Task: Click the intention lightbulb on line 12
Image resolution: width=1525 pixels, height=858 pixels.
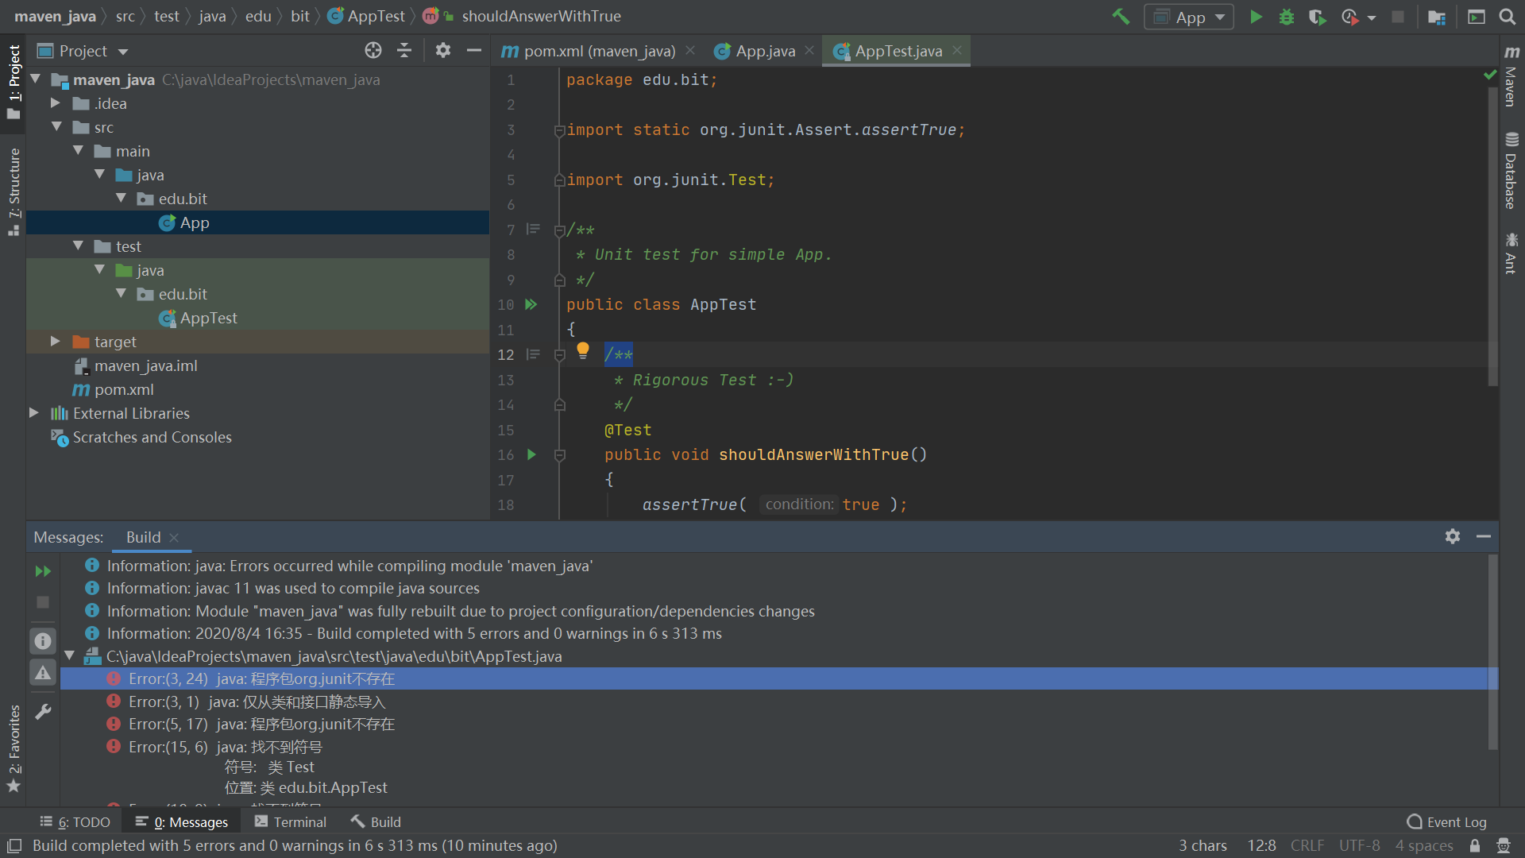Action: (583, 350)
